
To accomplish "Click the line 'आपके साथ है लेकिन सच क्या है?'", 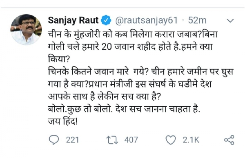I will coord(104,97).
